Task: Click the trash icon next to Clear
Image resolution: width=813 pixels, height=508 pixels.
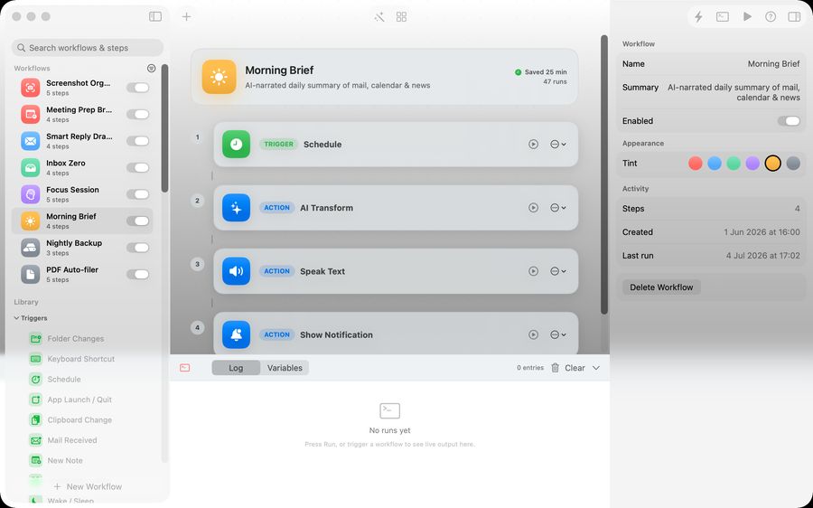Action: (555, 367)
